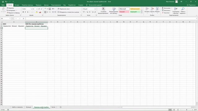Open the Clear (Очистить) eraser dropdown

[x=166, y=13]
